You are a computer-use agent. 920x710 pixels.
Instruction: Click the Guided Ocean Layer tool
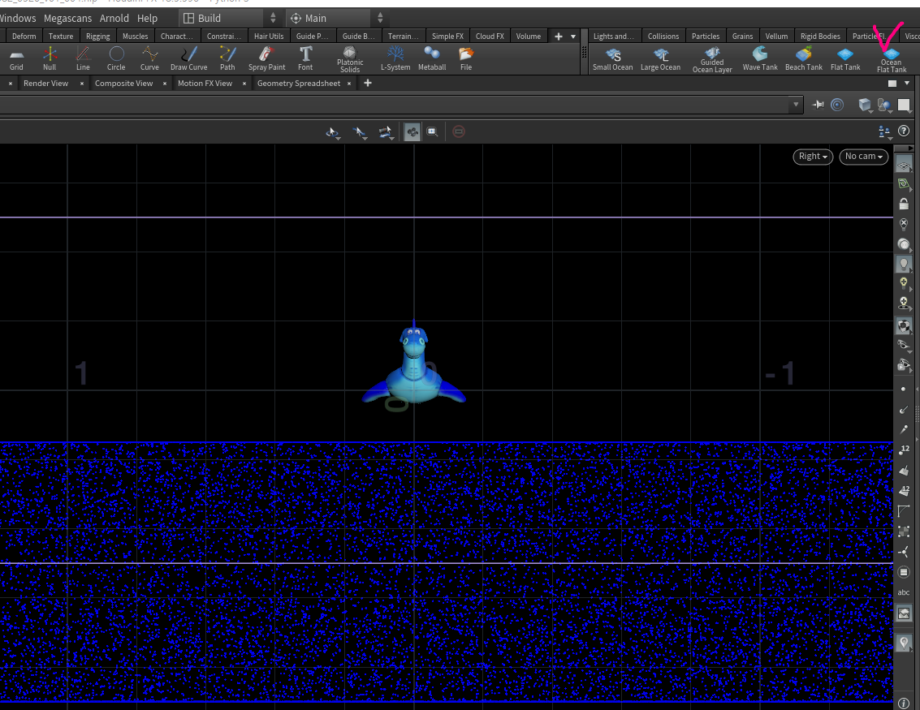coord(712,60)
